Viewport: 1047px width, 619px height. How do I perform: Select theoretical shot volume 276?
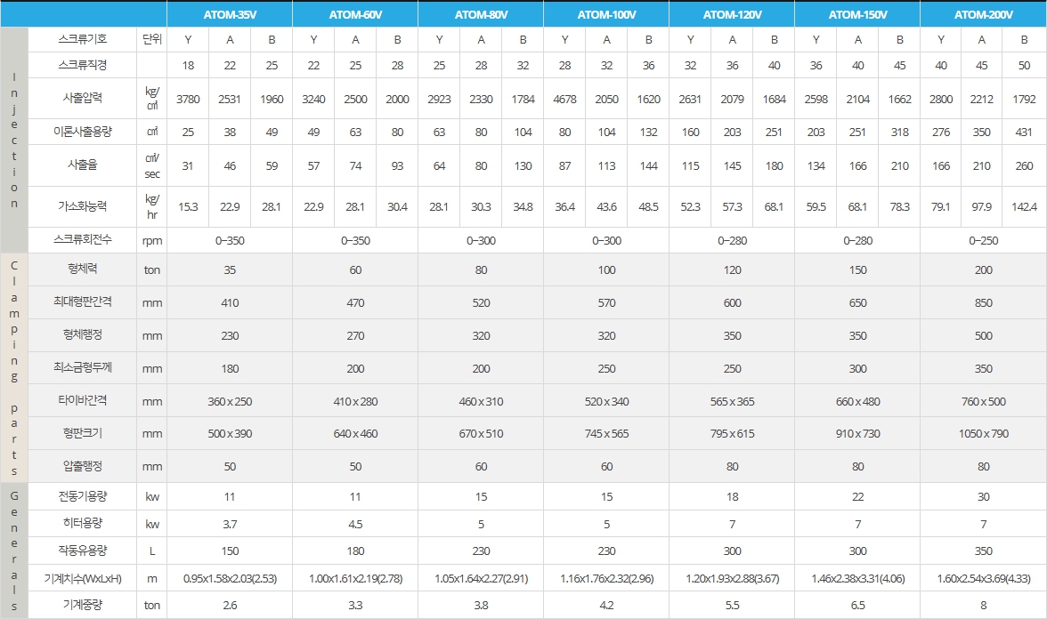point(941,132)
